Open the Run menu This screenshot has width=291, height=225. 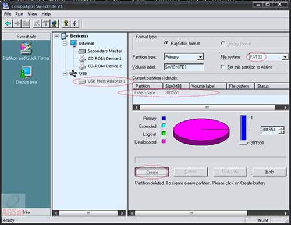pos(19,14)
